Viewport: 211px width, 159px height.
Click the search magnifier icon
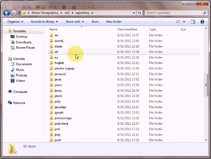click(x=204, y=13)
